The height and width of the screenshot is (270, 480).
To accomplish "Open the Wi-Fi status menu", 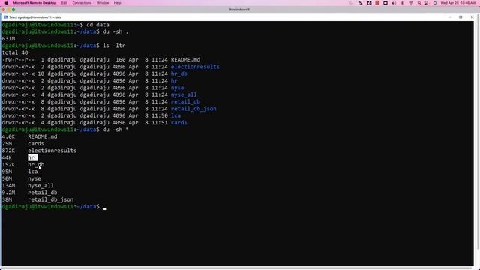I will (x=411, y=3).
